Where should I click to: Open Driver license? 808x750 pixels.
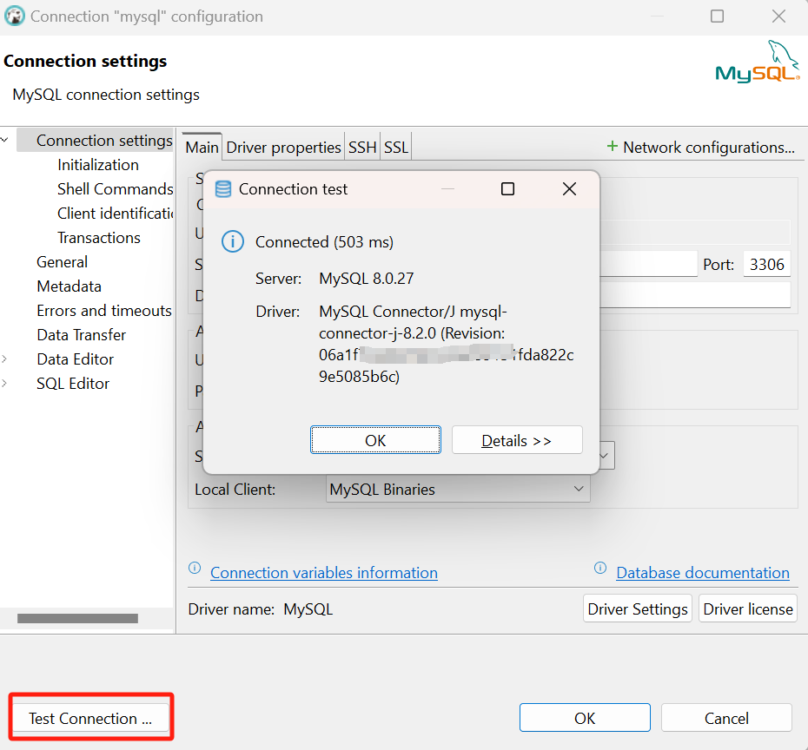[x=748, y=609]
